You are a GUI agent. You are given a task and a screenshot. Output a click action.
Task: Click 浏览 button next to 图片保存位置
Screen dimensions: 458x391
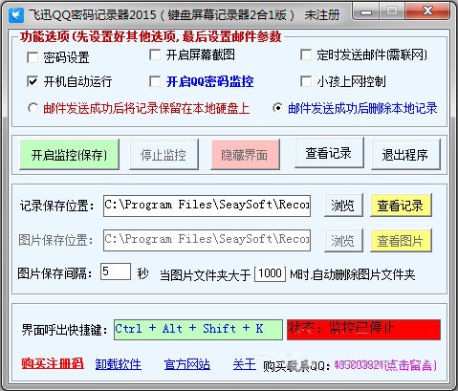[343, 241]
